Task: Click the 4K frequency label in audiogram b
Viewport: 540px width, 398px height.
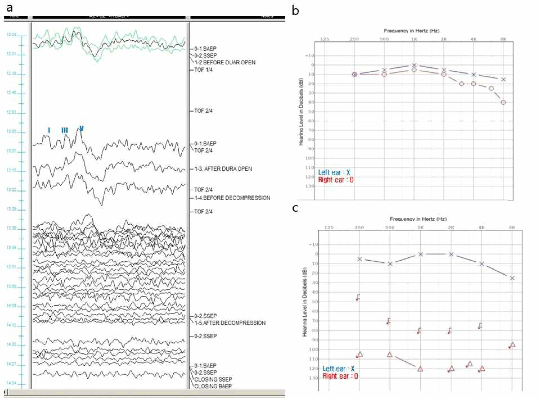Action: [x=474, y=39]
